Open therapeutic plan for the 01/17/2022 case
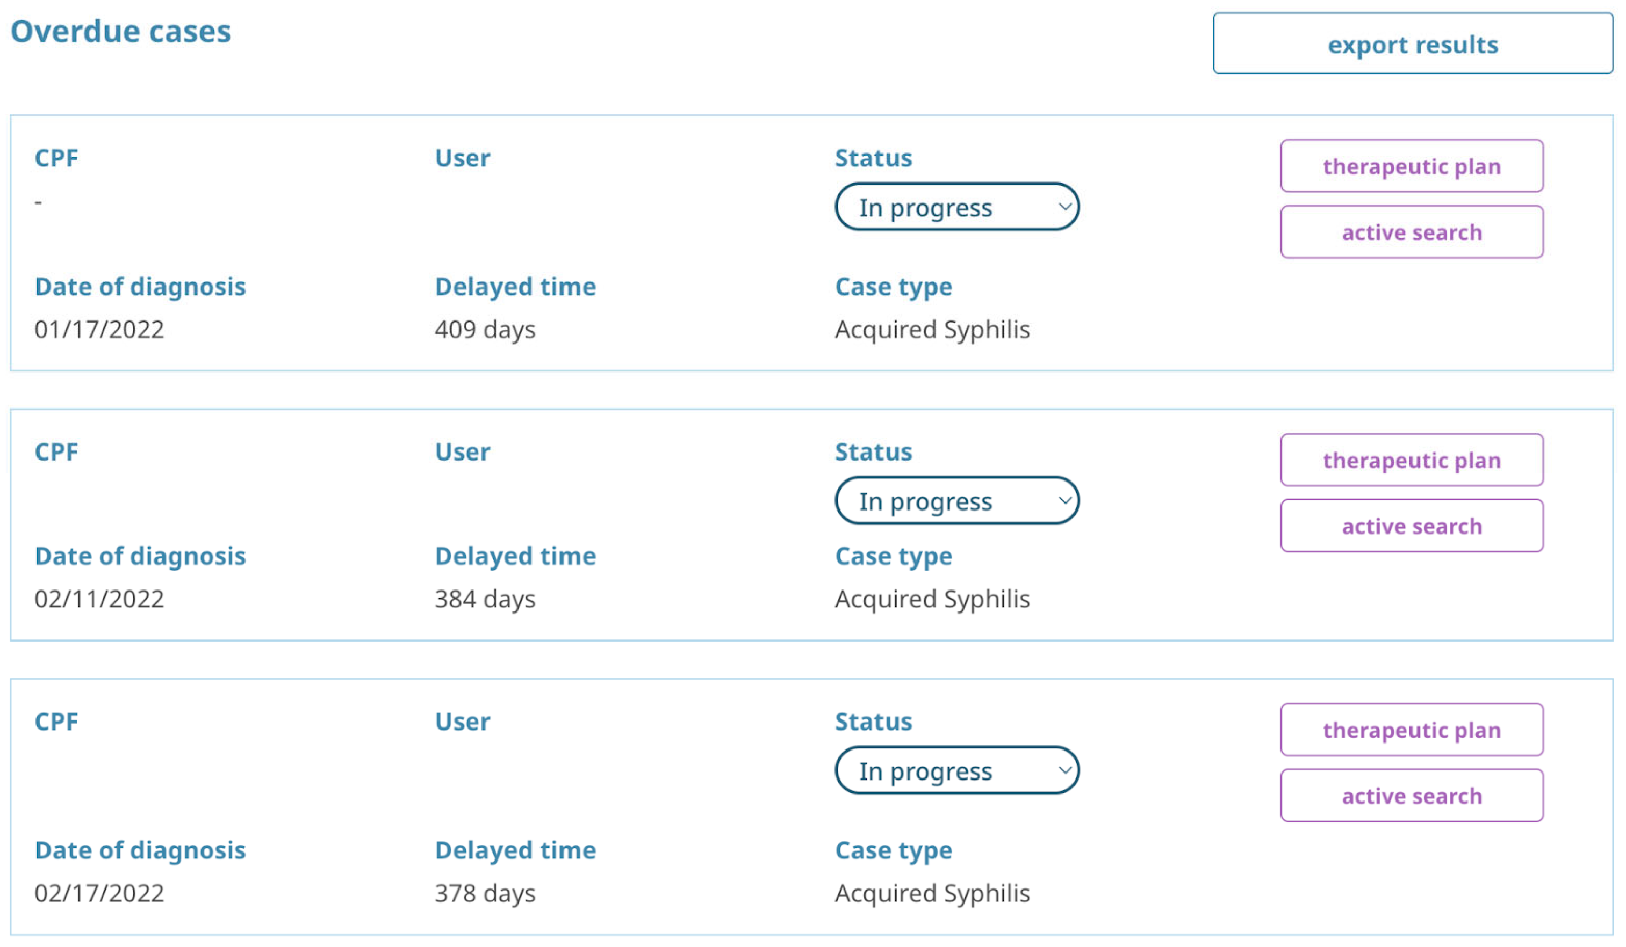 (x=1411, y=166)
